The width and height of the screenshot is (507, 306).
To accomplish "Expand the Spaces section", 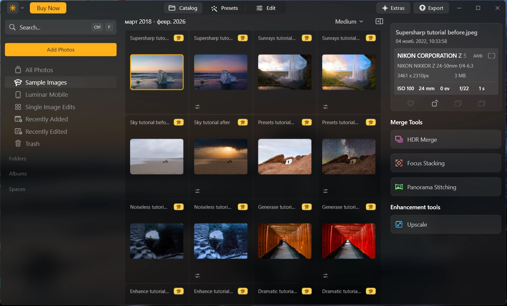I will [x=17, y=189].
